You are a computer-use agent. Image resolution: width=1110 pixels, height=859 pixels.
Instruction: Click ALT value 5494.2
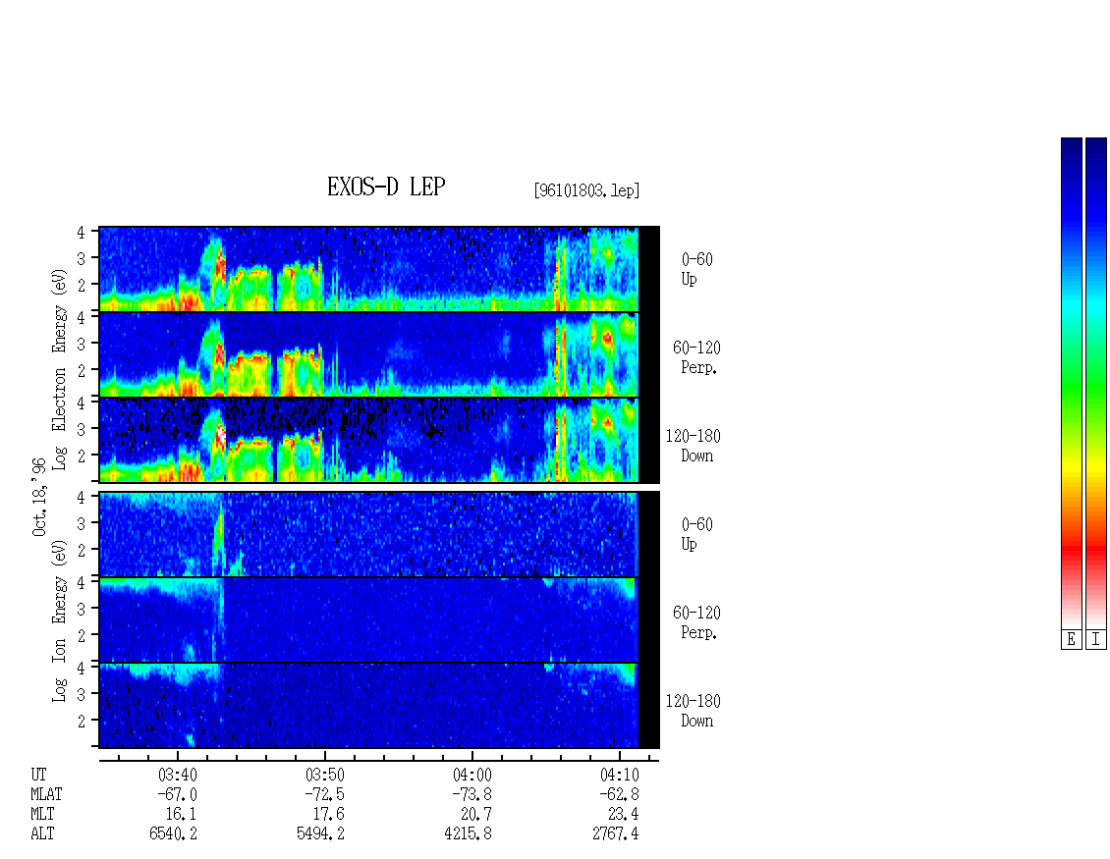point(320,833)
